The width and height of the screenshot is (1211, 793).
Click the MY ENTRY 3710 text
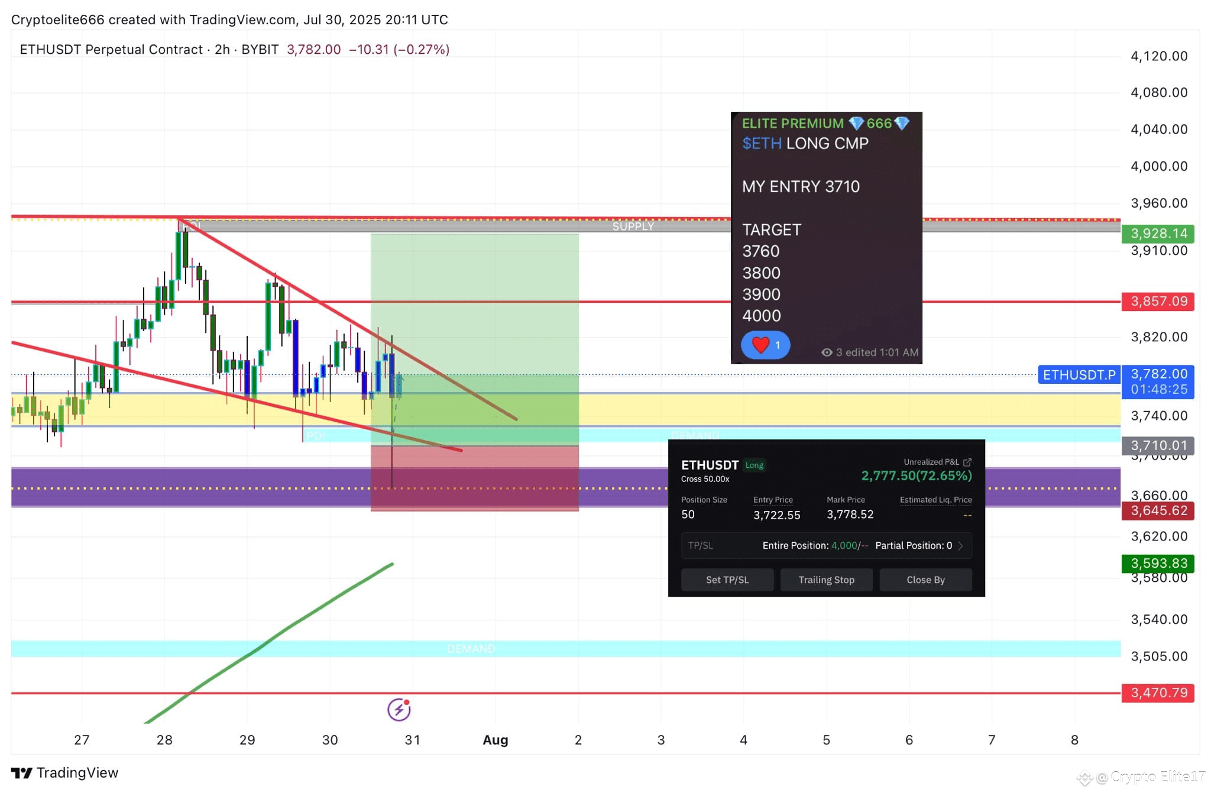(x=801, y=187)
